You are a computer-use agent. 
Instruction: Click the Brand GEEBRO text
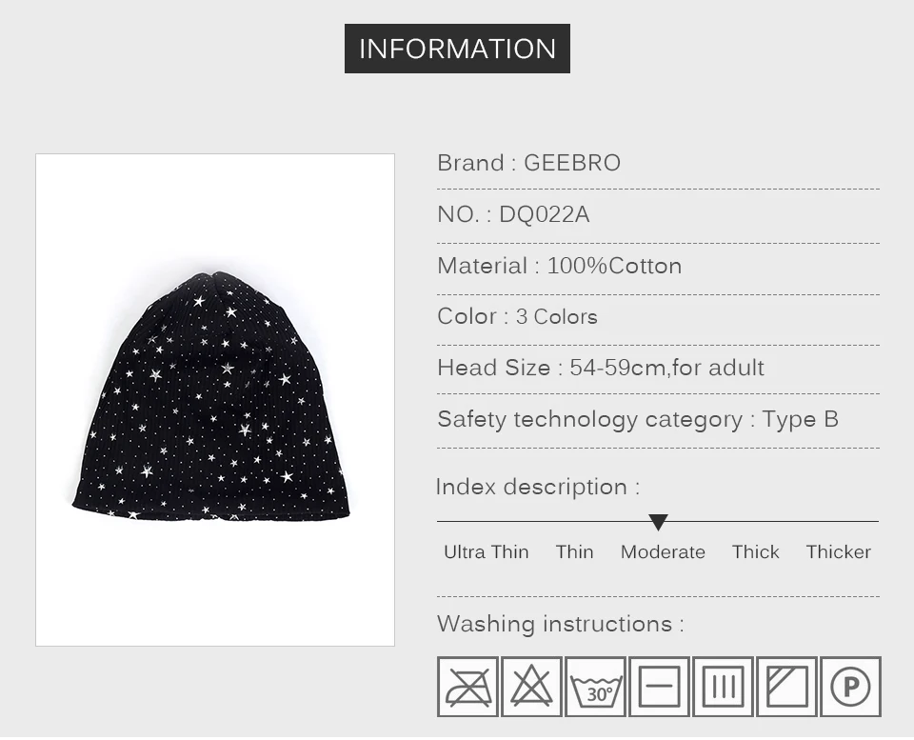[528, 163]
